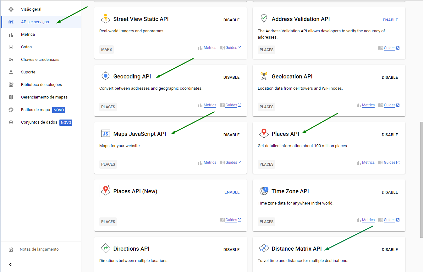This screenshot has height=272, width=423.
Task: Open Suporte sidebar item
Action: 28,72
